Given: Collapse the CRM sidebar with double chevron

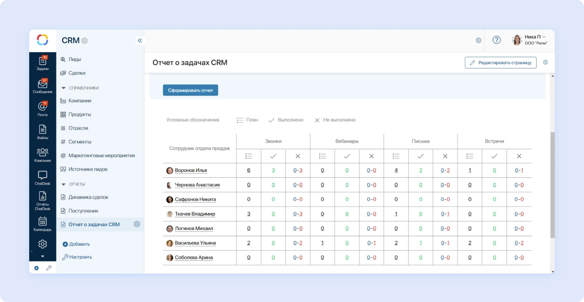Looking at the screenshot, I should [140, 40].
